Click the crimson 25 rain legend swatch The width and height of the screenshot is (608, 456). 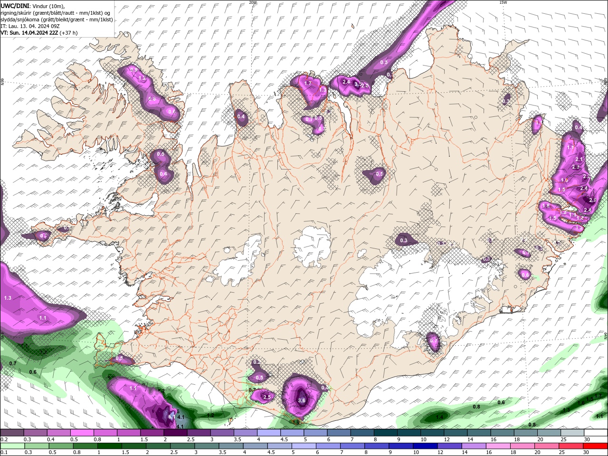570,446
